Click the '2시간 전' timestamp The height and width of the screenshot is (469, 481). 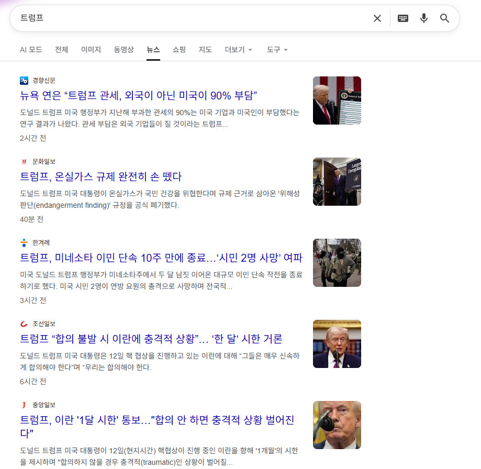click(x=33, y=138)
